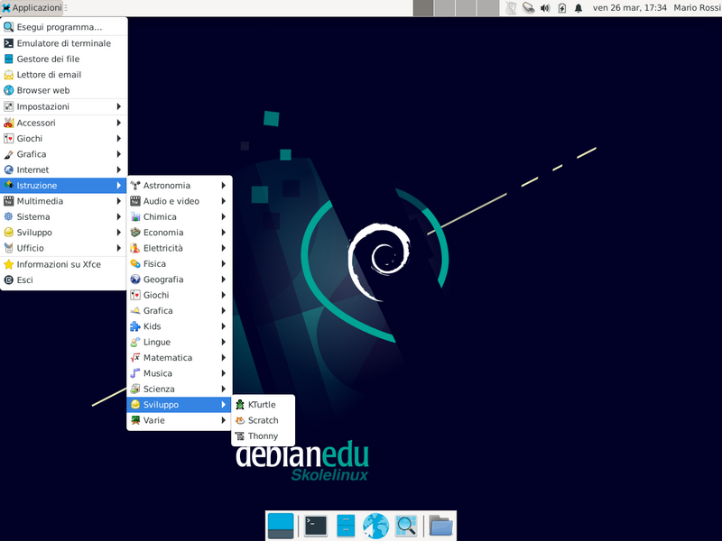
Task: Expand Accessori submenu arrow
Action: click(x=119, y=123)
